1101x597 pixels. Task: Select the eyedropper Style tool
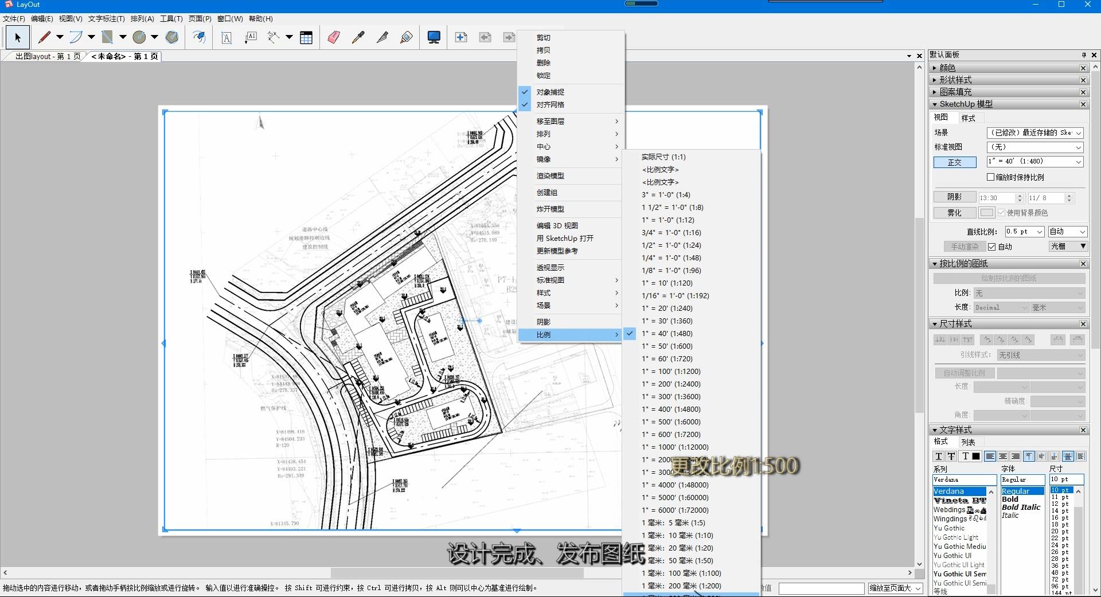[x=358, y=38]
